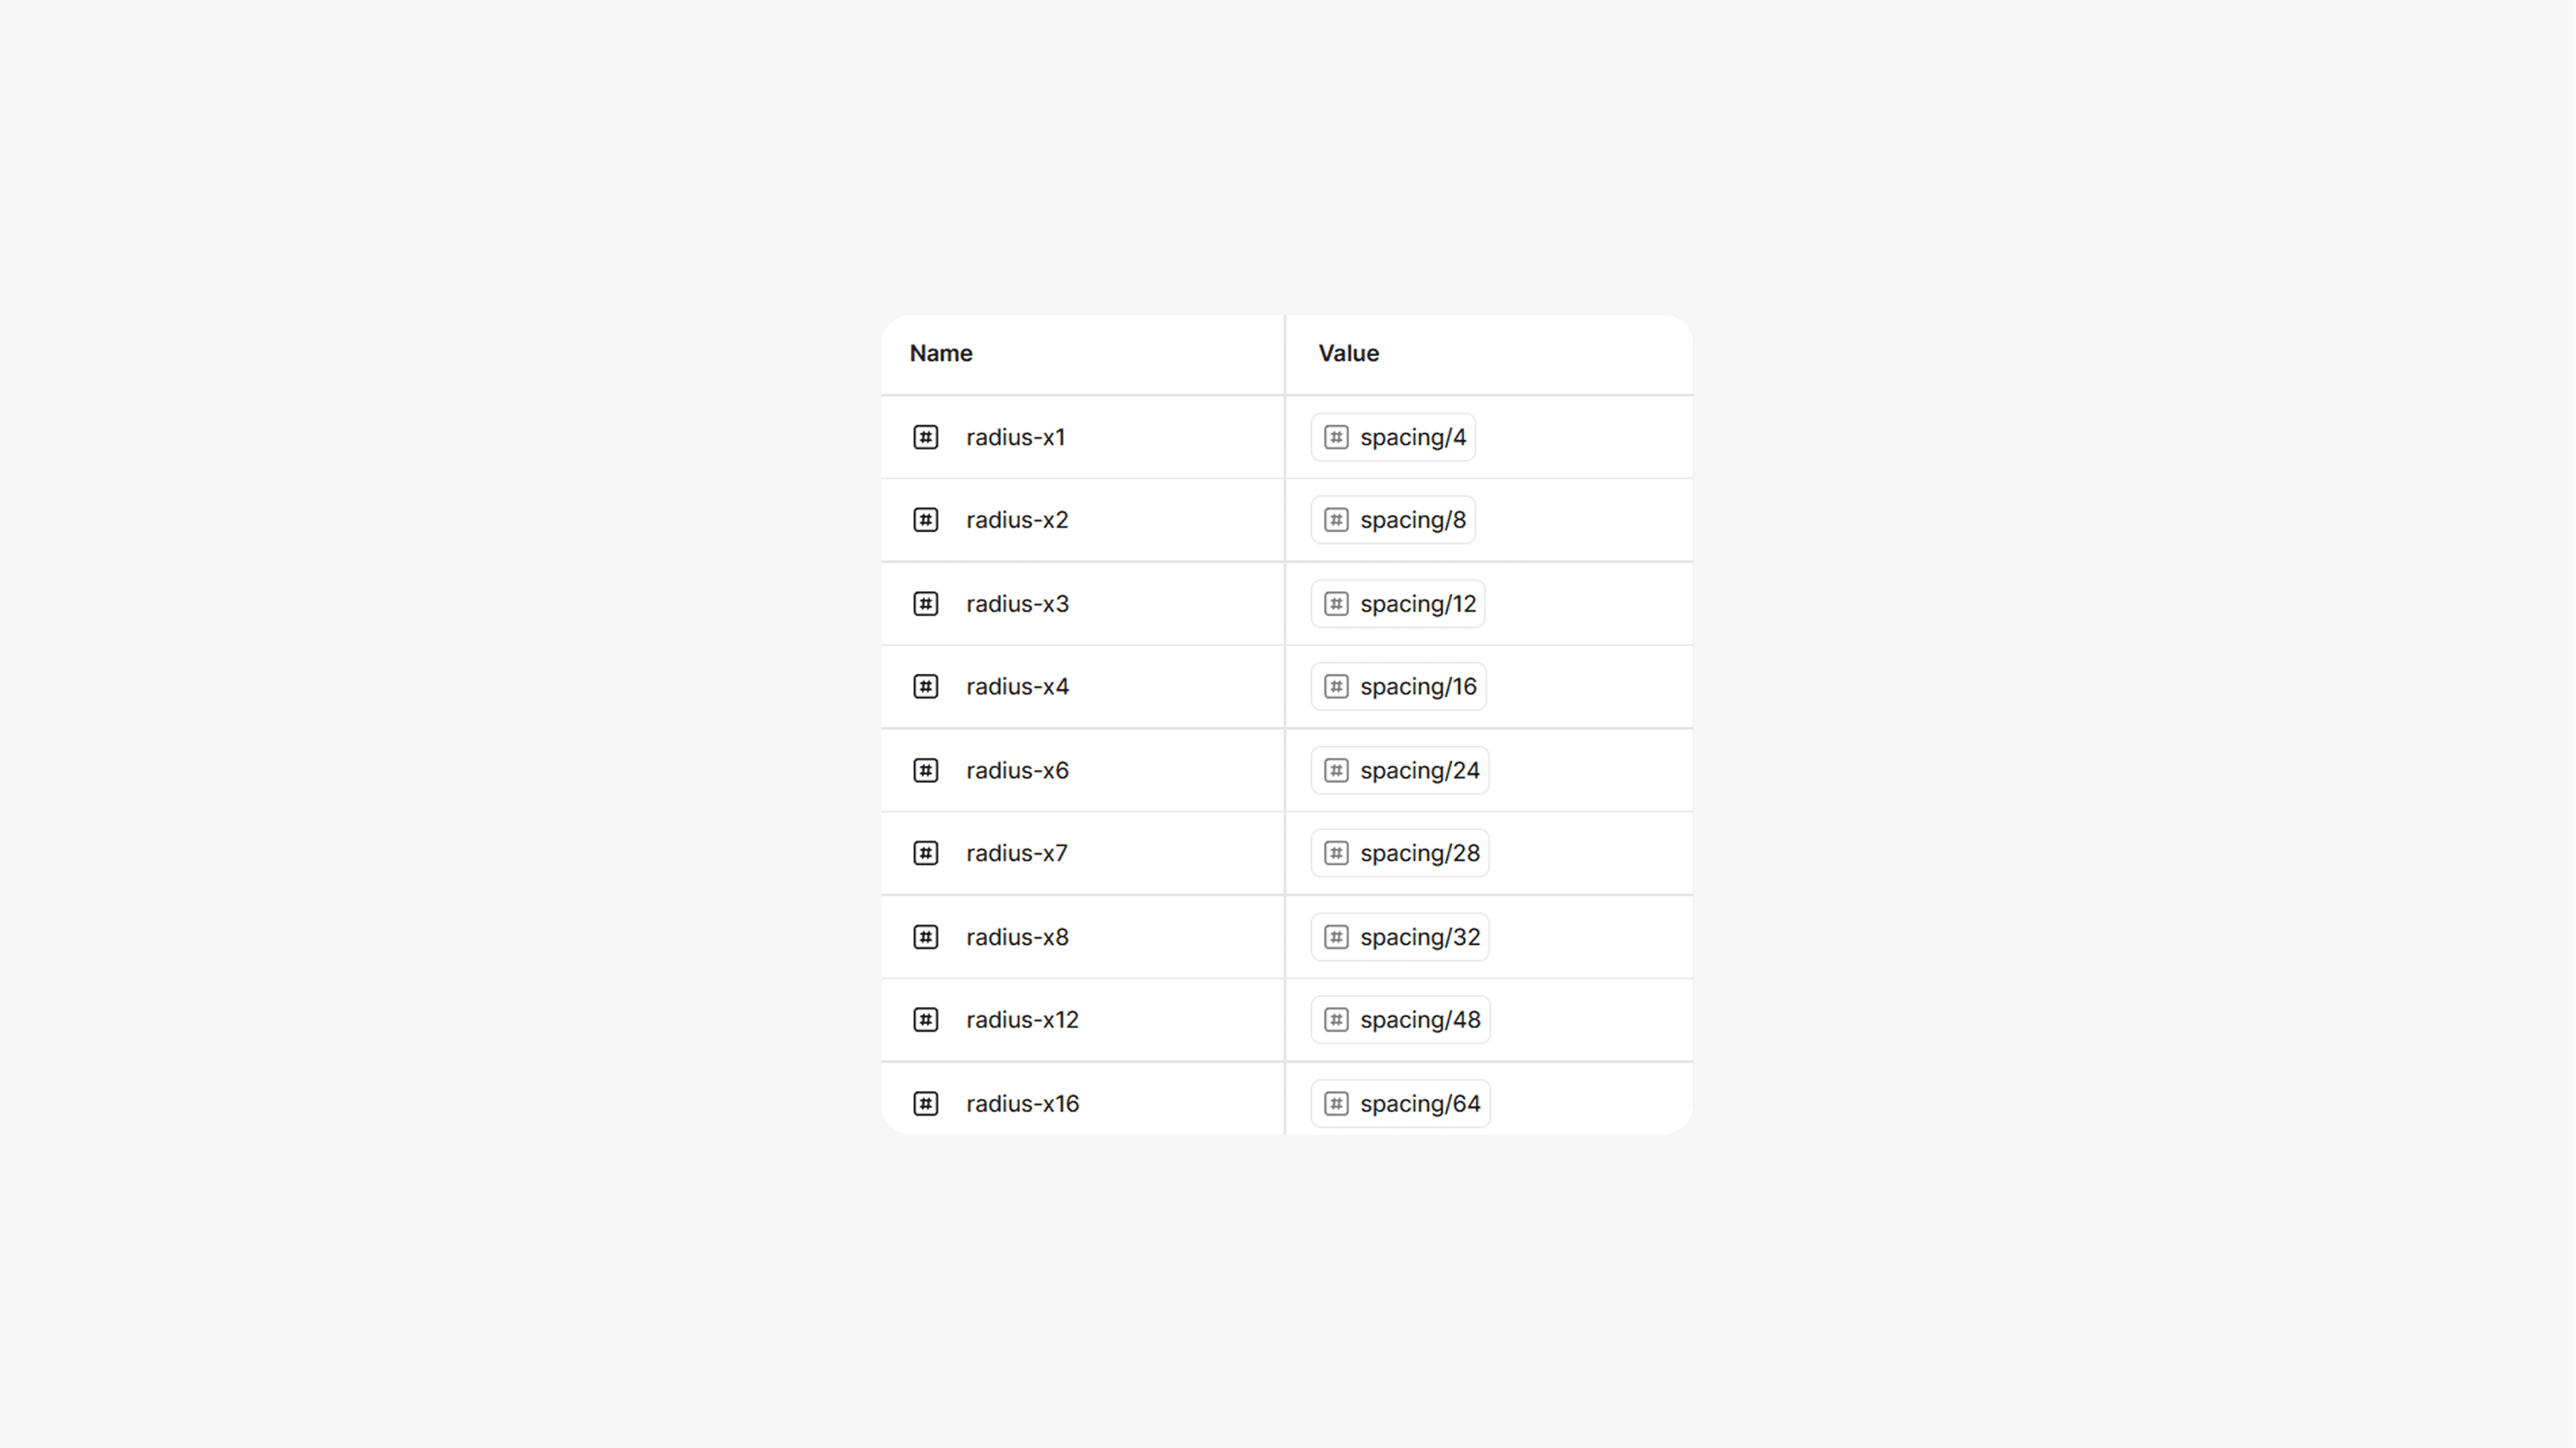Click the number icon beside radius-x8
Screen dimensions: 2576x1448
tap(925, 937)
